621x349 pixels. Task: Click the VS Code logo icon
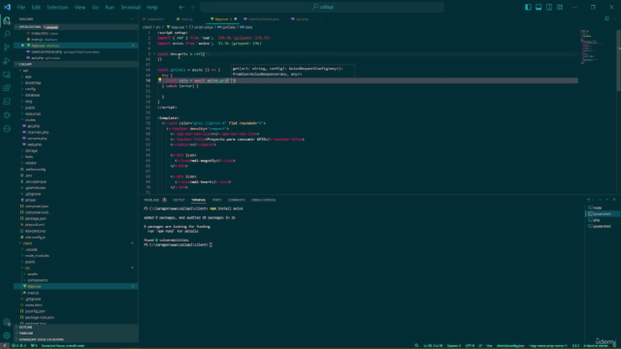click(7, 7)
